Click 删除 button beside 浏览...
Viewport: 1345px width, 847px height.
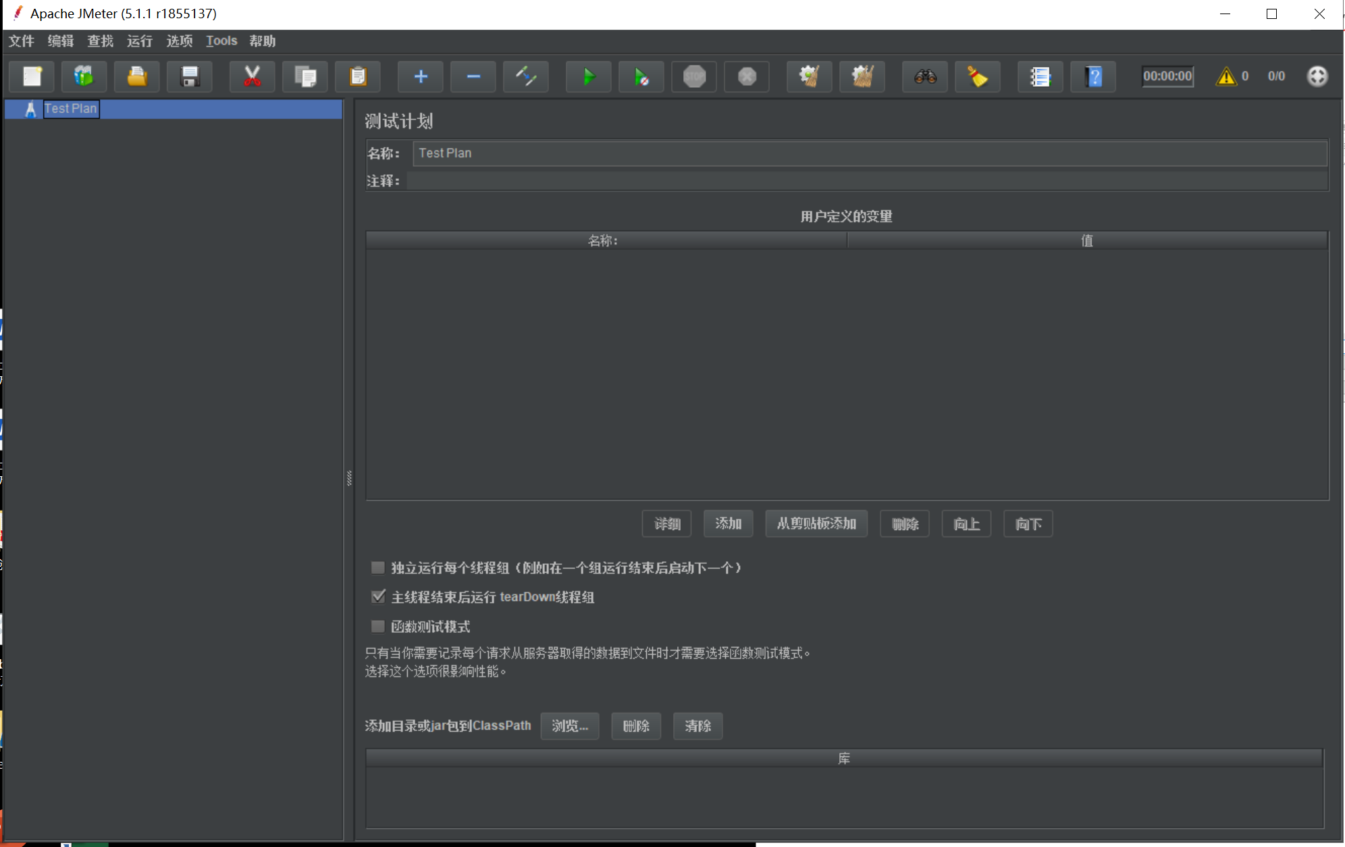(x=636, y=726)
